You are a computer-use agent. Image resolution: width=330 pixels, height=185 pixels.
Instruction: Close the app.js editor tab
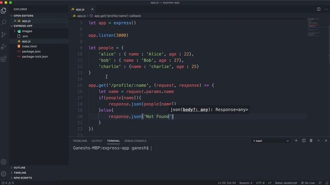(92, 9)
